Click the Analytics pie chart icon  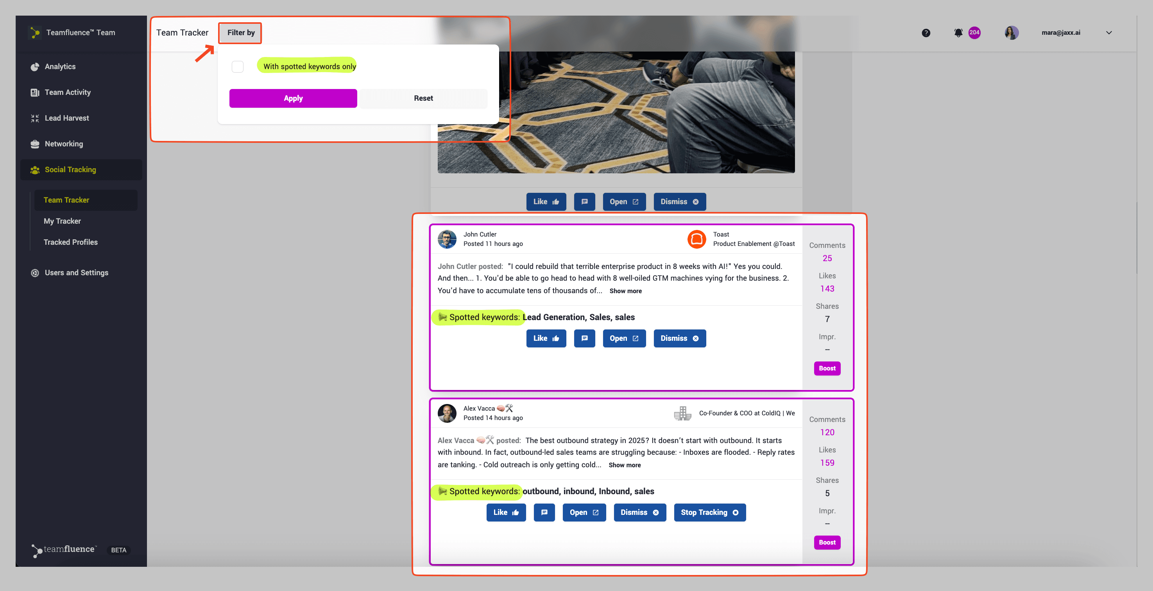coord(35,67)
